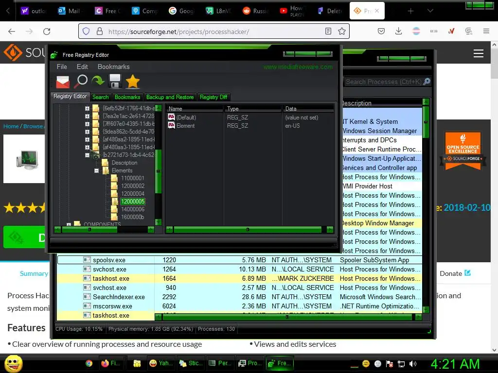
Task: Select the 1600000b registry key
Action: click(x=132, y=217)
